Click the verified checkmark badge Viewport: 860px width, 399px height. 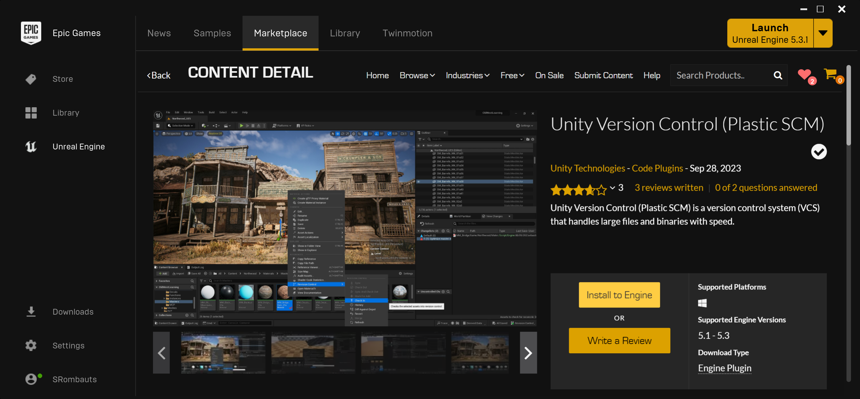pos(818,152)
